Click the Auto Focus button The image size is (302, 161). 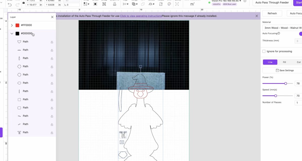click(294, 13)
